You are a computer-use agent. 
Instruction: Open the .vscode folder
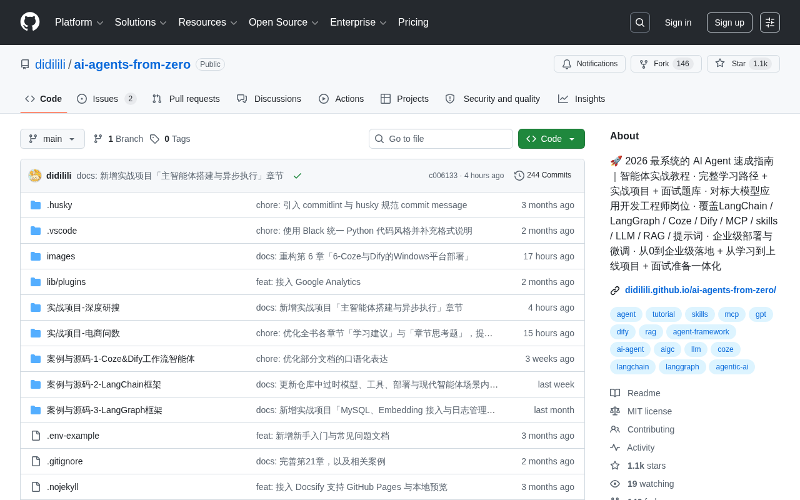point(62,231)
